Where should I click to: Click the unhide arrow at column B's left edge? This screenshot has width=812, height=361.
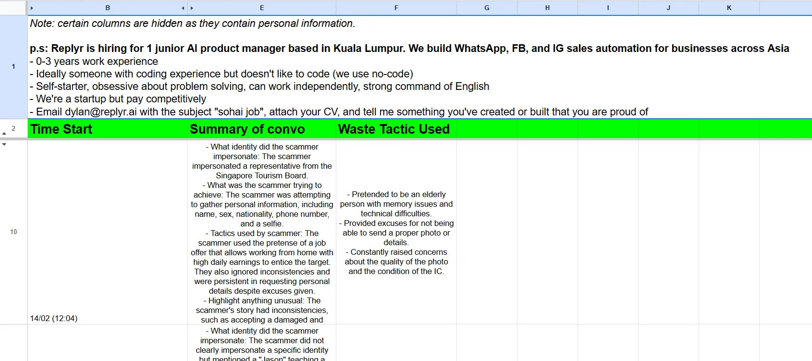(32, 8)
